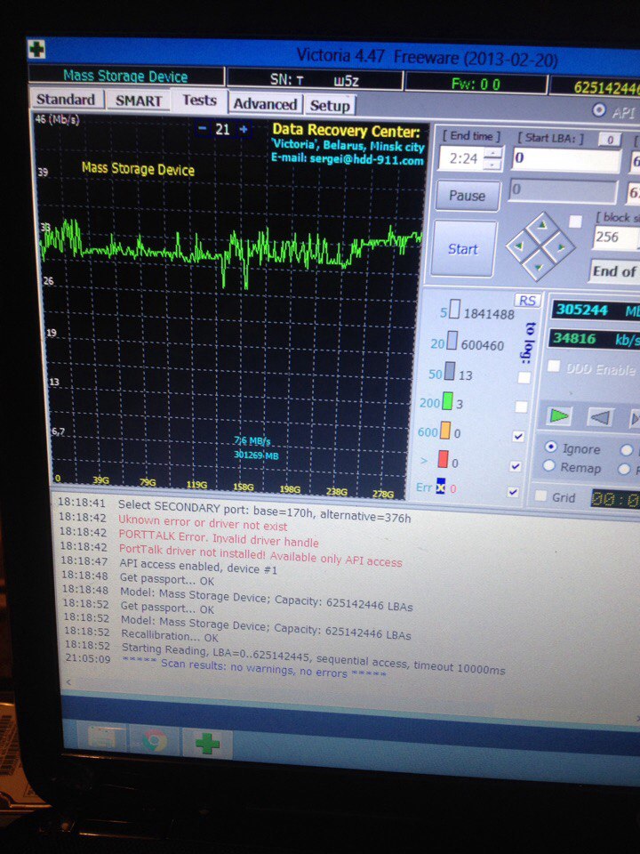
Task: Click the log scroll left arrow
Action: (68, 682)
